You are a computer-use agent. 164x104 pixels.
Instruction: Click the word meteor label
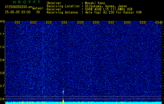[x=38, y=8]
